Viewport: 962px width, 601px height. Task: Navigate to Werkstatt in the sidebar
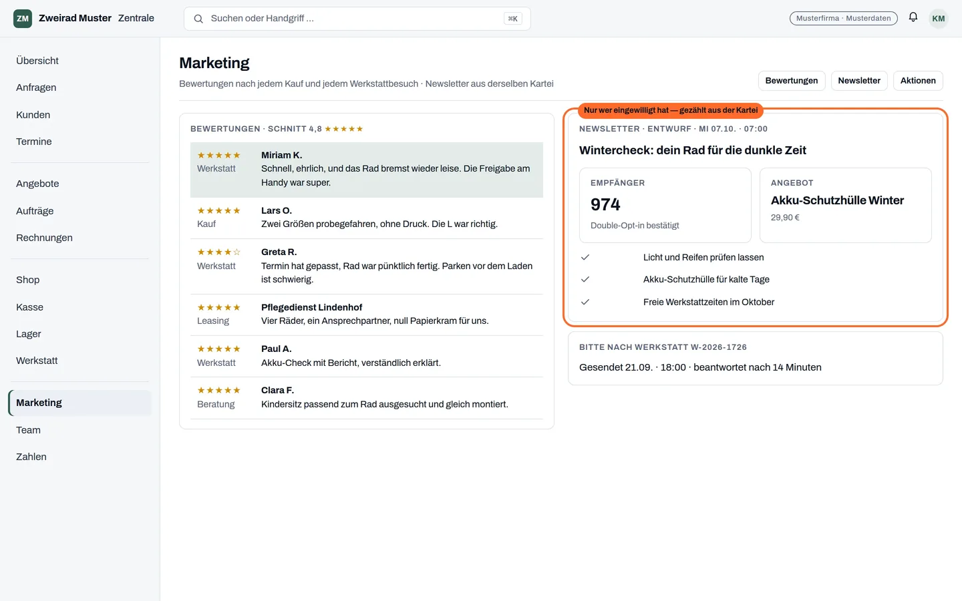[80, 361]
